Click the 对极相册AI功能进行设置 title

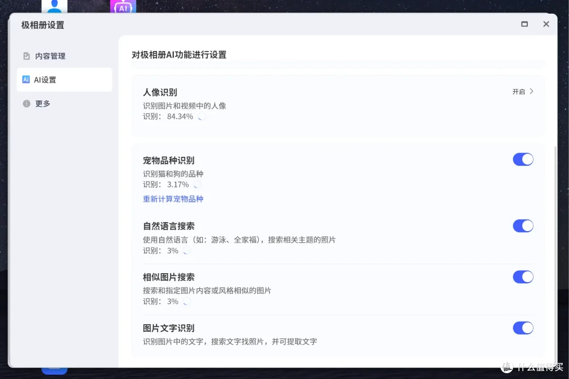pyautogui.click(x=179, y=55)
